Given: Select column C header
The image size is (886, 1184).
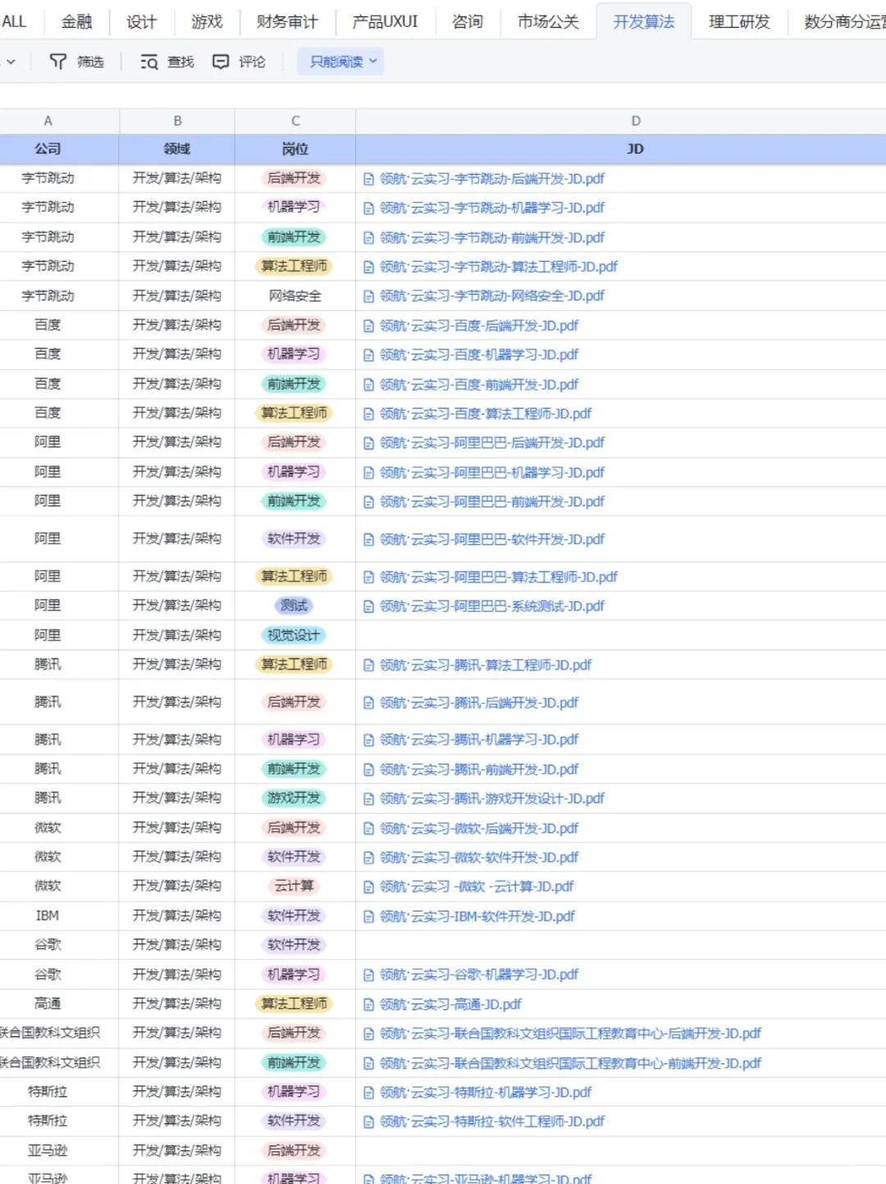Looking at the screenshot, I should 295,121.
